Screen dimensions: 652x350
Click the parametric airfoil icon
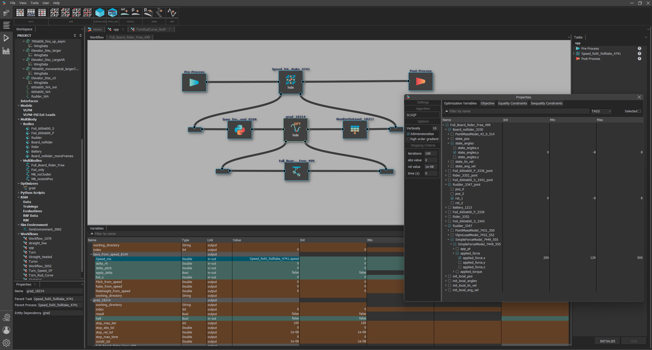coord(136,12)
